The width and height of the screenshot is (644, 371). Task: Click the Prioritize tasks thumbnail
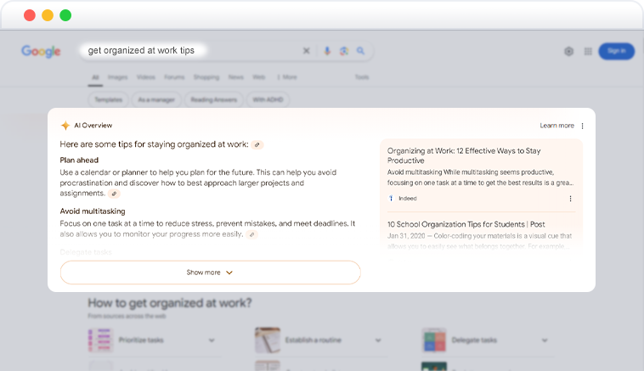100,340
